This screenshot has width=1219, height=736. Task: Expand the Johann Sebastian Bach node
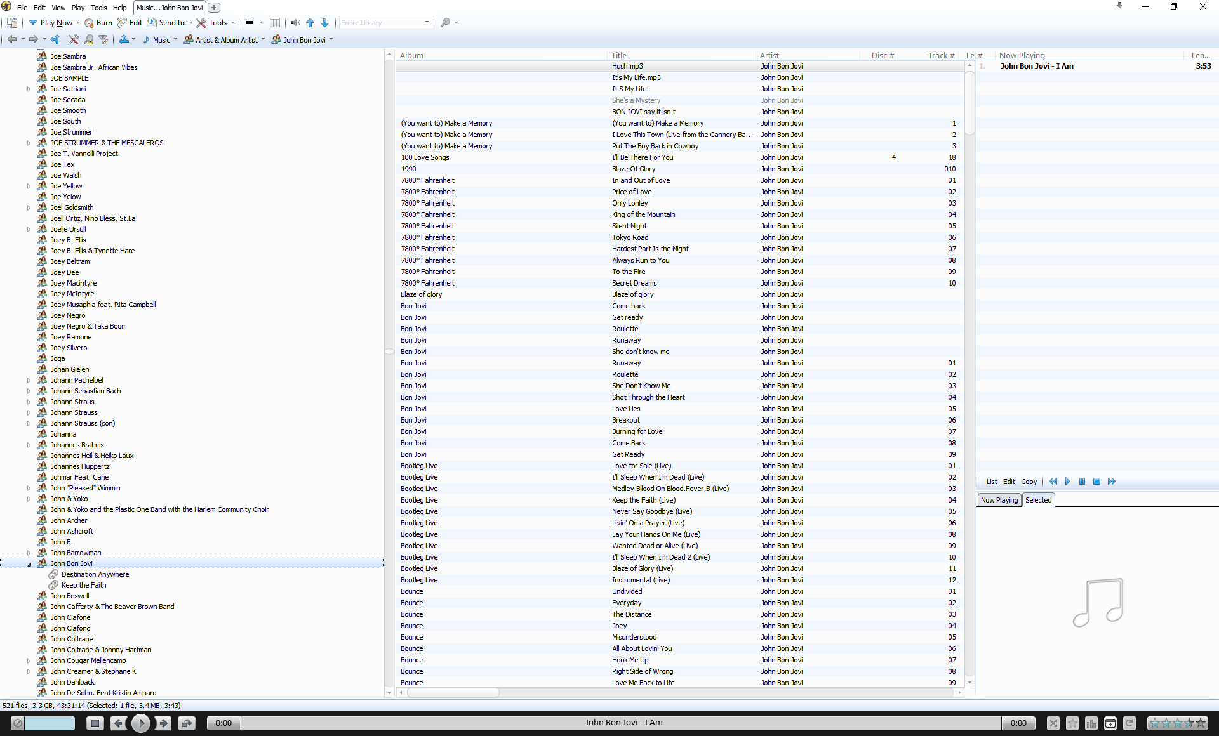29,391
